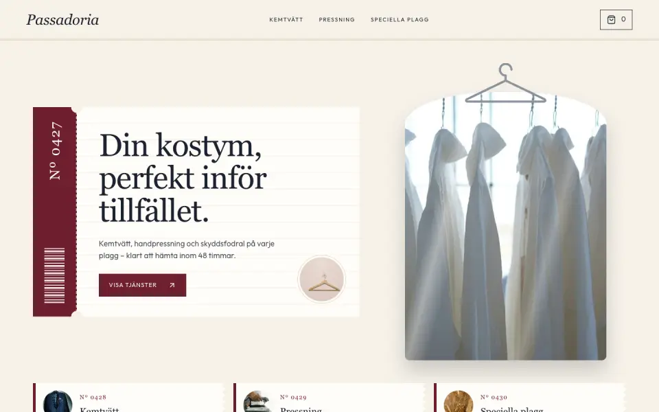Screen dimensions: 659x412
Task: Click the headline Din kostym, perfekt inför tillfället
Action: pyautogui.click(x=183, y=177)
